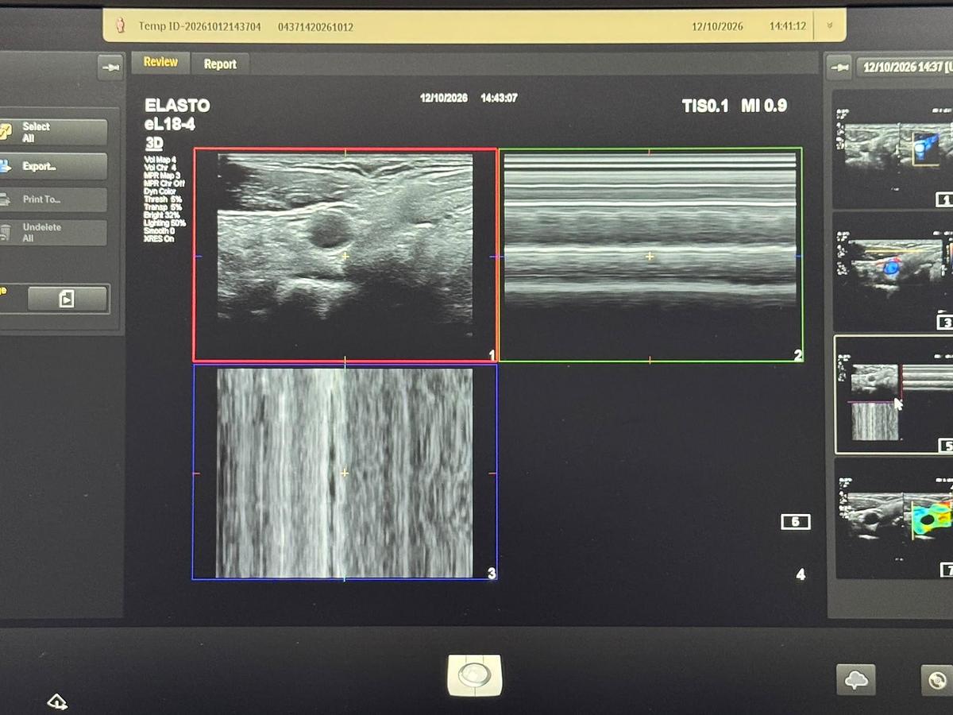Click the TIS0.1 readout
Viewport: 953px width, 715px height.
(x=705, y=106)
